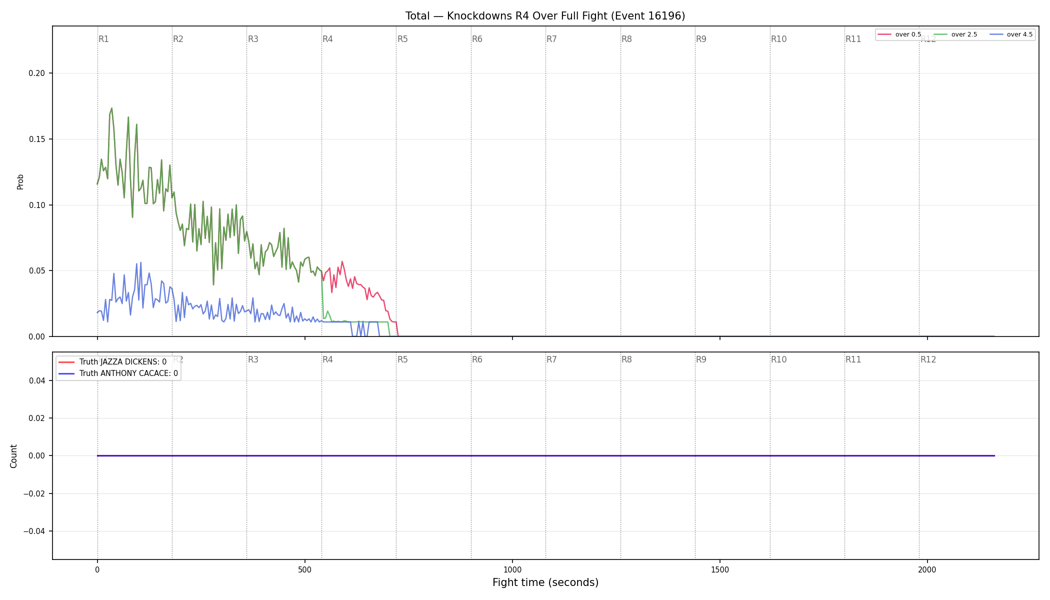Click the −0.02 tick on the Count axis
1050x600 pixels.
[x=34, y=493]
